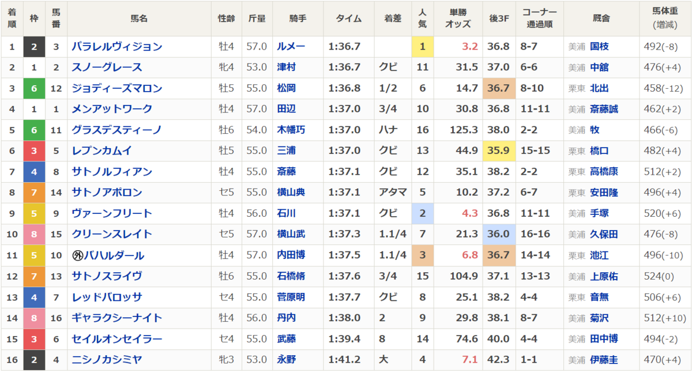
Task: Select jockey 津村 link
Action: point(287,67)
